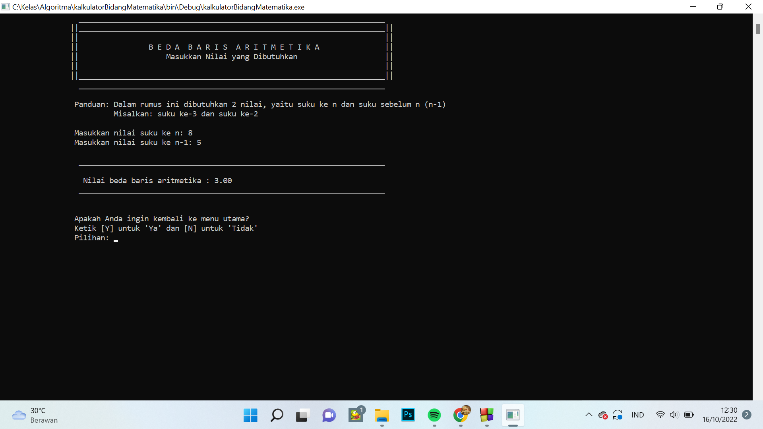
Task: Open Wi-Fi network quick settings
Action: (660, 415)
